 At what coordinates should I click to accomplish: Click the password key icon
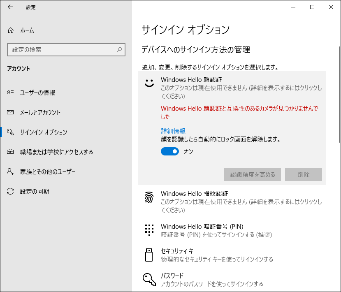tap(149, 280)
